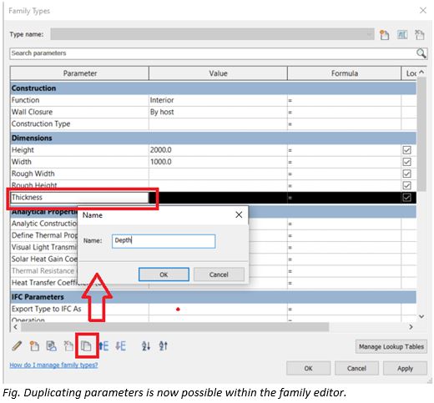
Task: Select the Solar Heat Gain Coefficient parameter
Action: (x=44, y=259)
